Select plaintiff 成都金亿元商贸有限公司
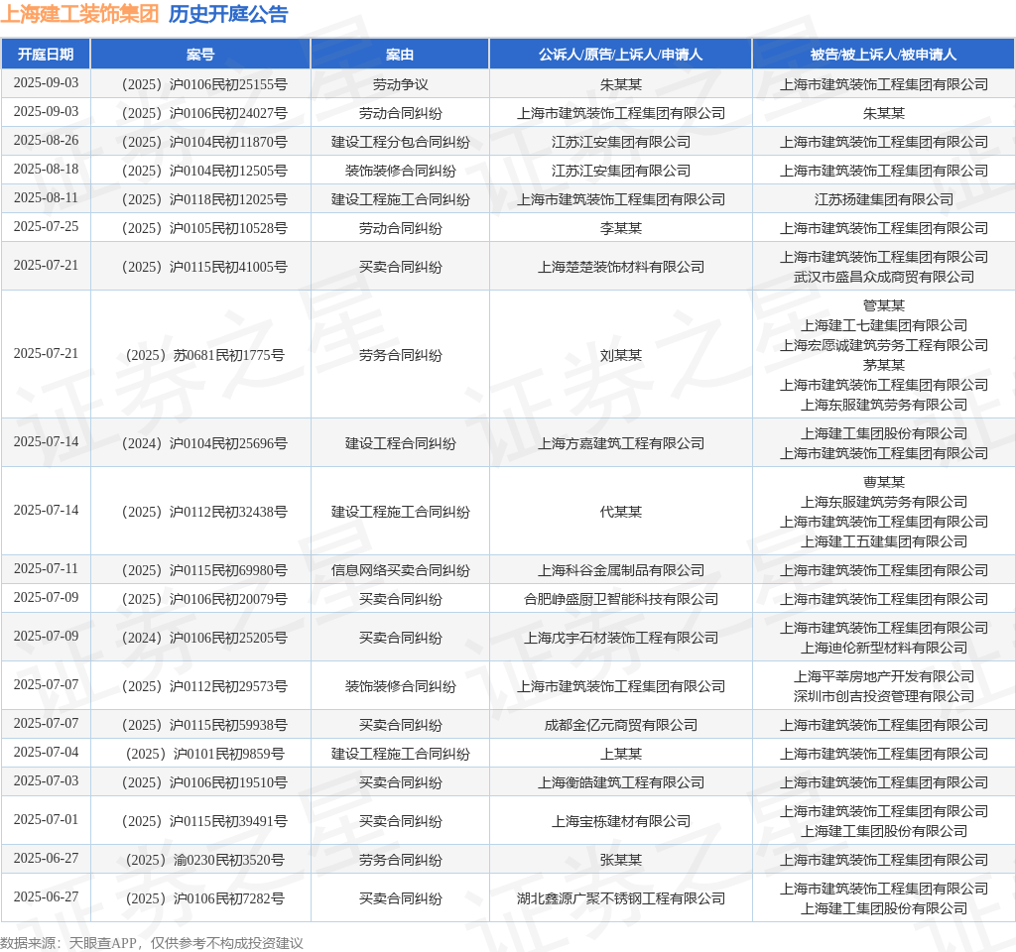Viewport: 1016px width, 952px height. pos(621,725)
